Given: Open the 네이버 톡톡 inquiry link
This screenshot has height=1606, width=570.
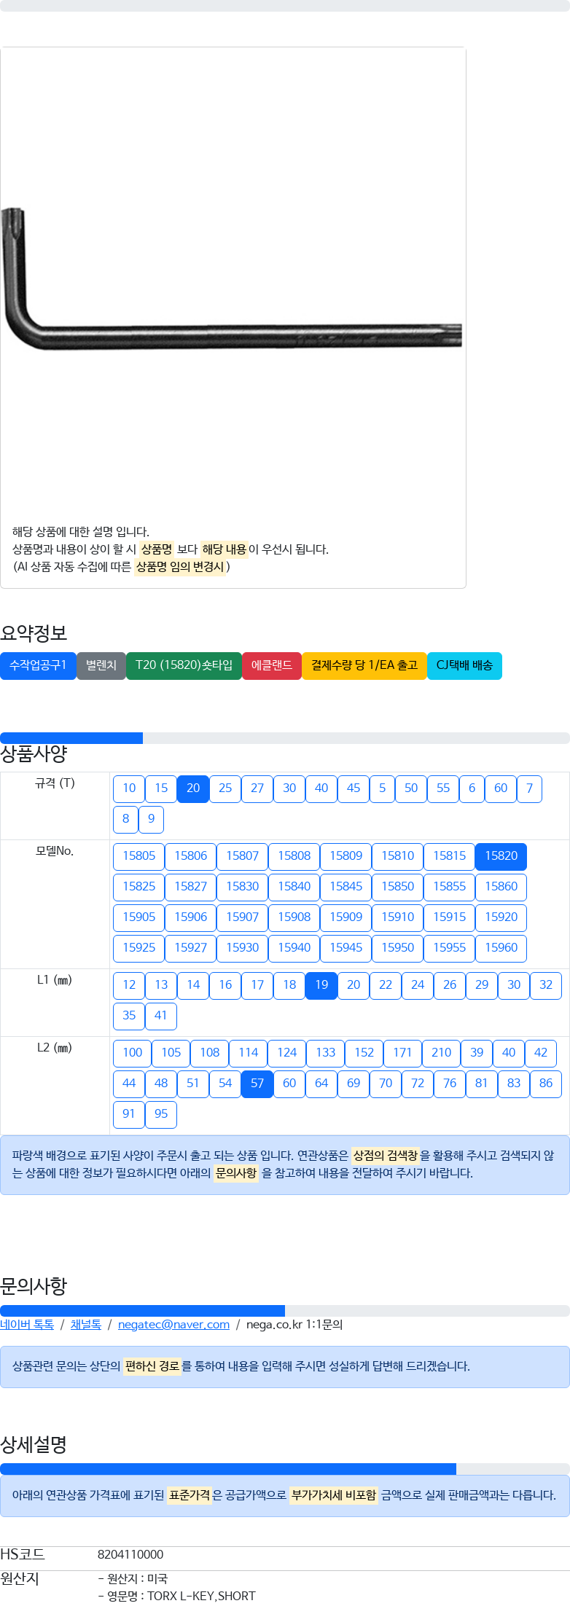Looking at the screenshot, I should pyautogui.click(x=27, y=1325).
